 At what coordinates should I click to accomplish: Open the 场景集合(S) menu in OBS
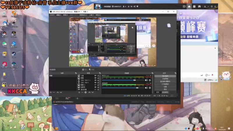83,15
